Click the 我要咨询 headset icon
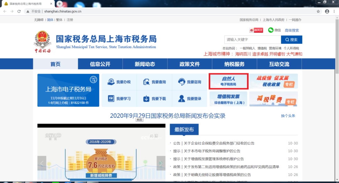 (x=182, y=82)
